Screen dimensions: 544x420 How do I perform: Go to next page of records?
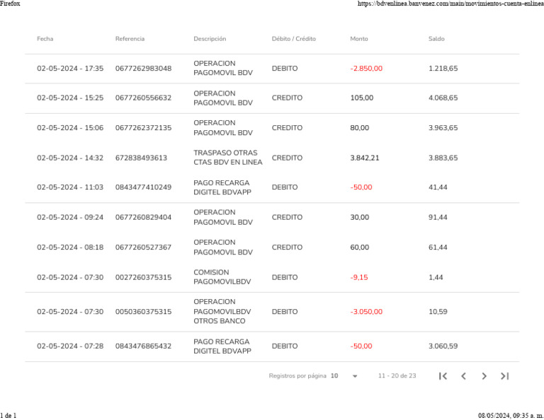(484, 376)
